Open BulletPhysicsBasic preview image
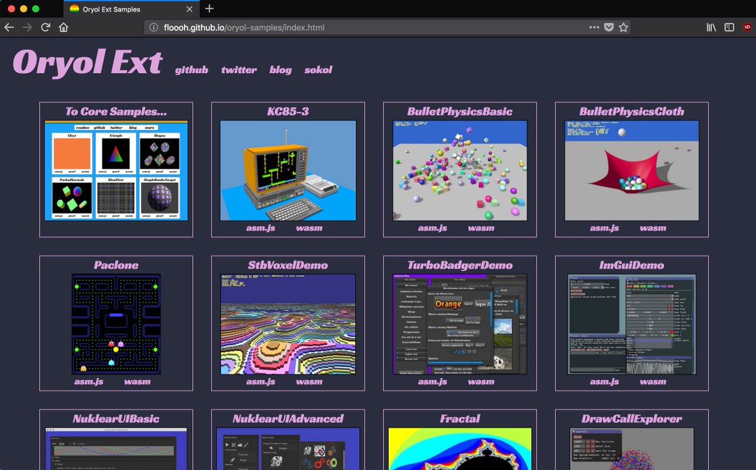 (460, 171)
